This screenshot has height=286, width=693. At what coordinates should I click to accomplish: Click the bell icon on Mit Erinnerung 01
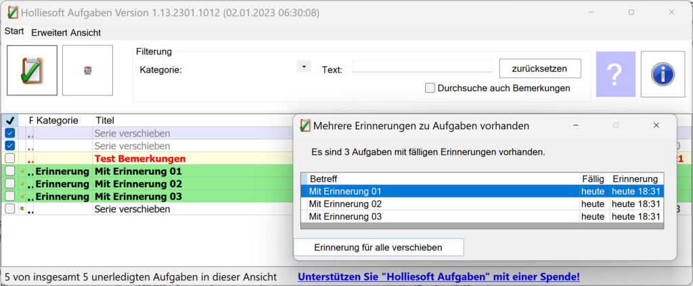(22, 172)
